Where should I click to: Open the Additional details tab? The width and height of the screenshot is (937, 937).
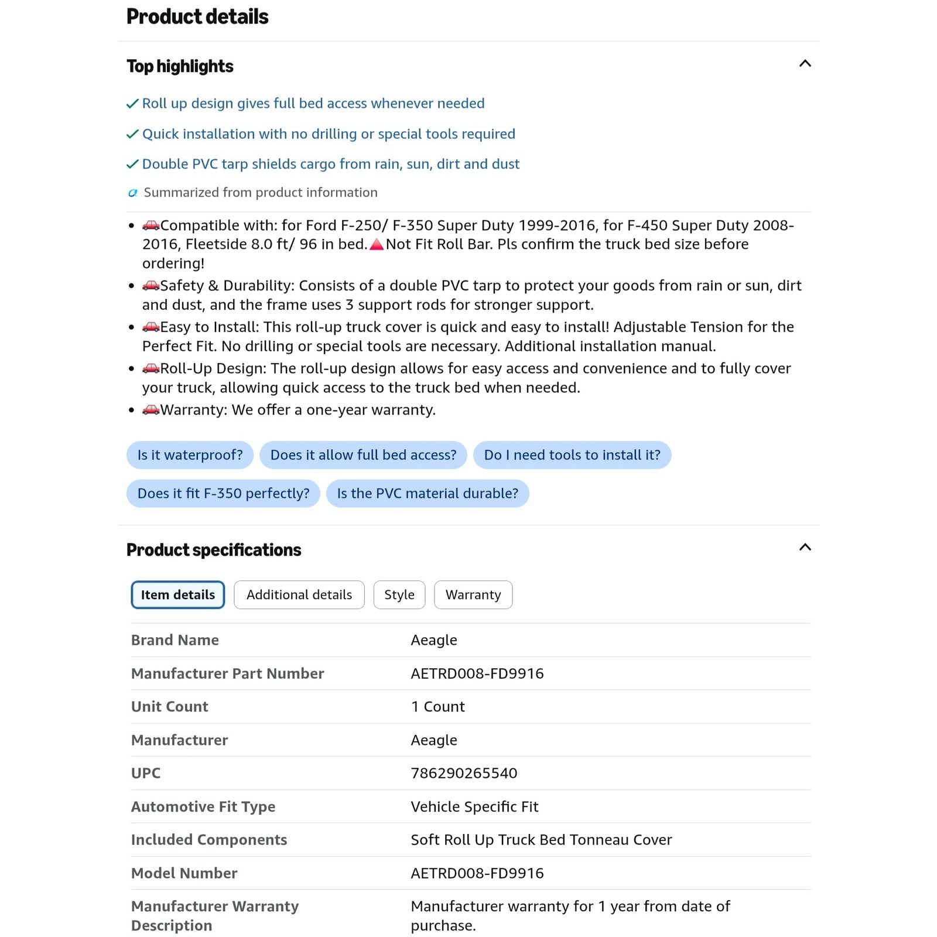(x=299, y=595)
